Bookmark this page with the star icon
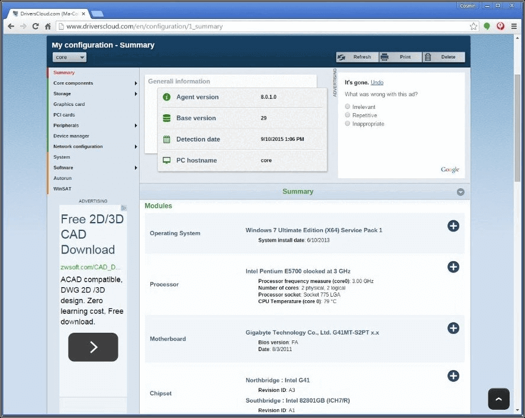Image resolution: width=525 pixels, height=418 pixels. coord(474,26)
